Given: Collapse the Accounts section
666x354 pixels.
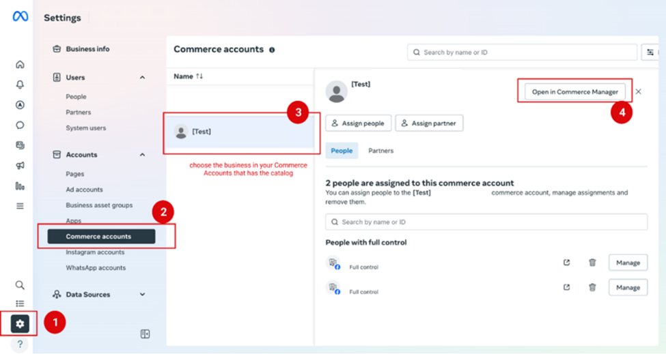Looking at the screenshot, I should (142, 155).
